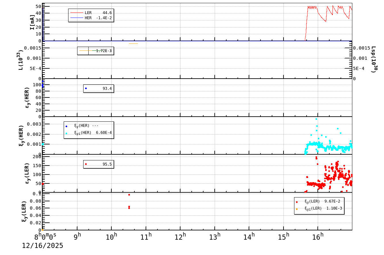The height and width of the screenshot is (255, 384).
Task: Click the date 12/16/2025
Action: [43, 246]
